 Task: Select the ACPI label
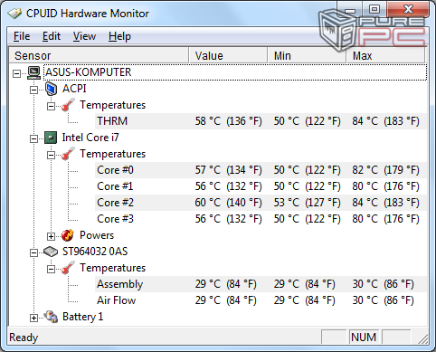click(74, 89)
